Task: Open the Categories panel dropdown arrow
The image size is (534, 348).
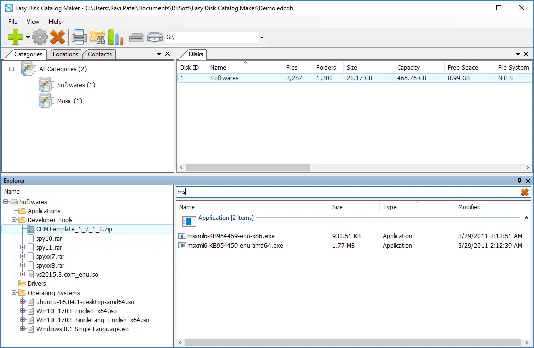Action: pyautogui.click(x=158, y=54)
